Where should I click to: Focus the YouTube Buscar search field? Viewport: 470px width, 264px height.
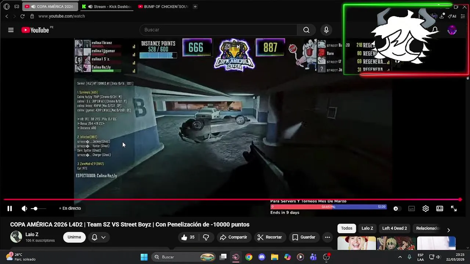tap(218, 30)
